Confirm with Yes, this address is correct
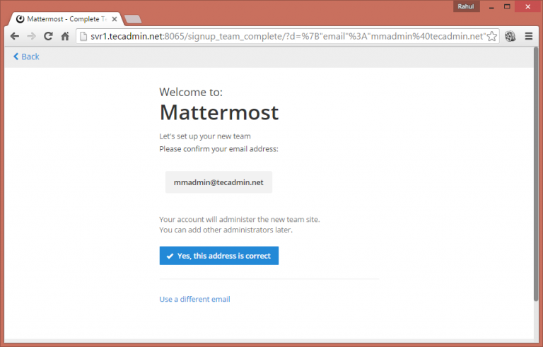The width and height of the screenshot is (543, 347). pos(218,256)
